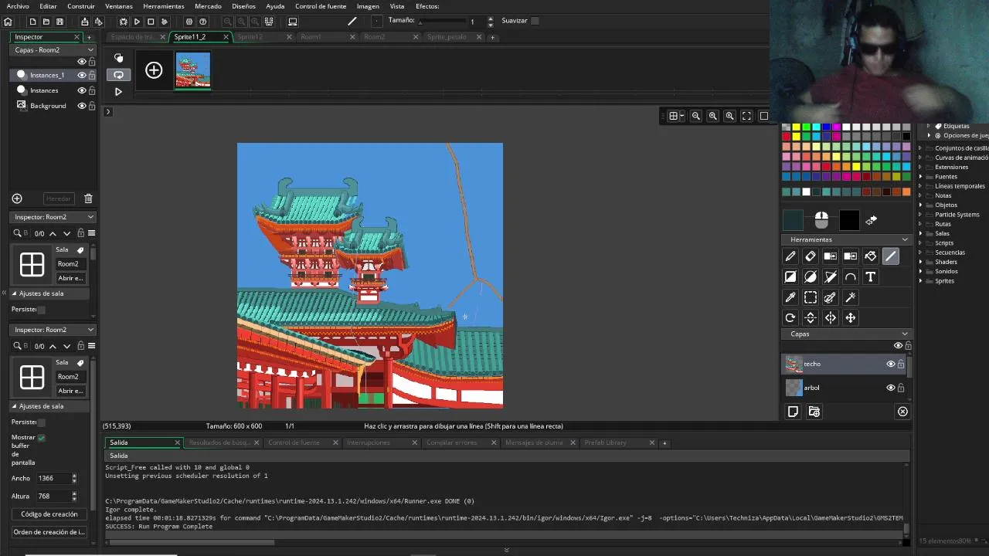Hide the Instances layer
Viewport: 989px width, 556px height.
click(x=82, y=90)
